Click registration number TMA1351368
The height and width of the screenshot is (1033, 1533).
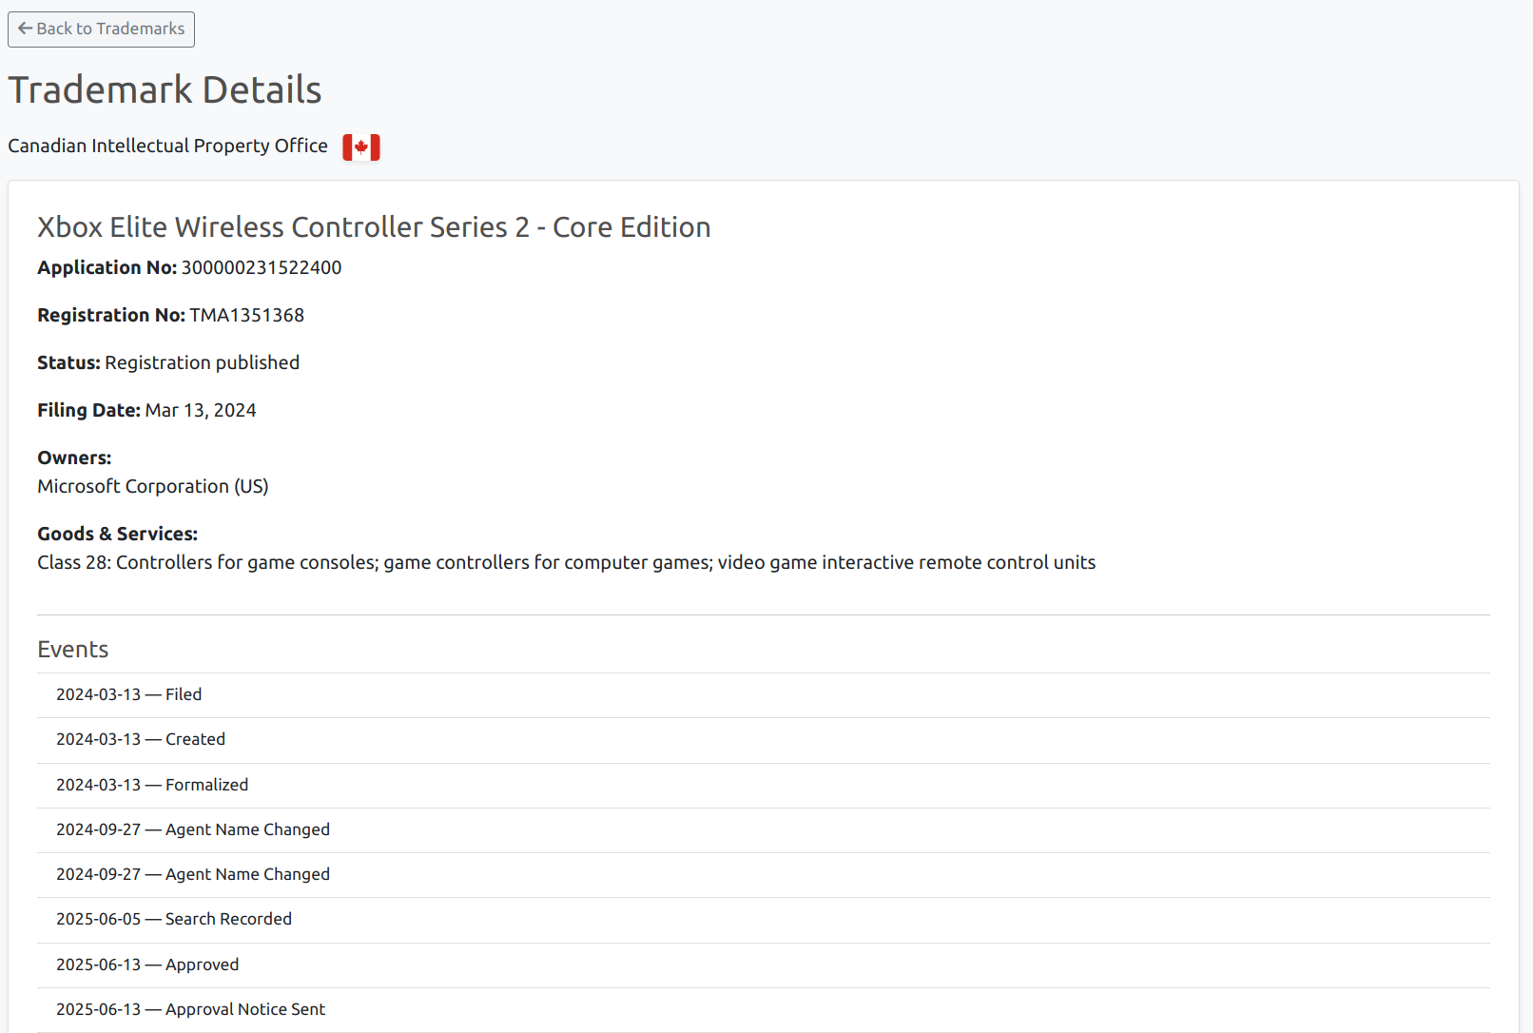(246, 316)
